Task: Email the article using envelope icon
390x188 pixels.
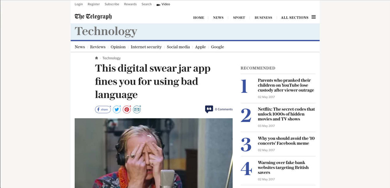Action: click(x=137, y=109)
